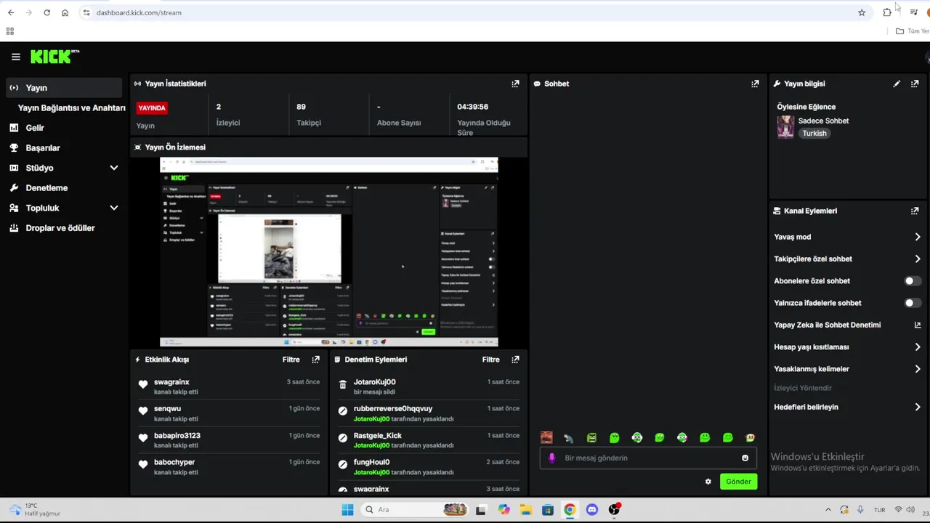This screenshot has height=523, width=930.
Task: Open Yayın Bağlantısı ve Anahtarı page
Action: point(71,108)
